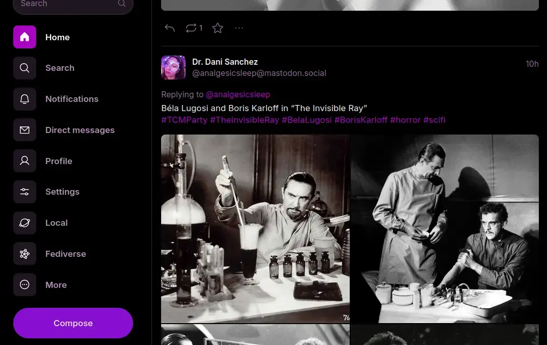Open the @analgesicsleep reply mention link
This screenshot has width=547, height=345.
238,94
